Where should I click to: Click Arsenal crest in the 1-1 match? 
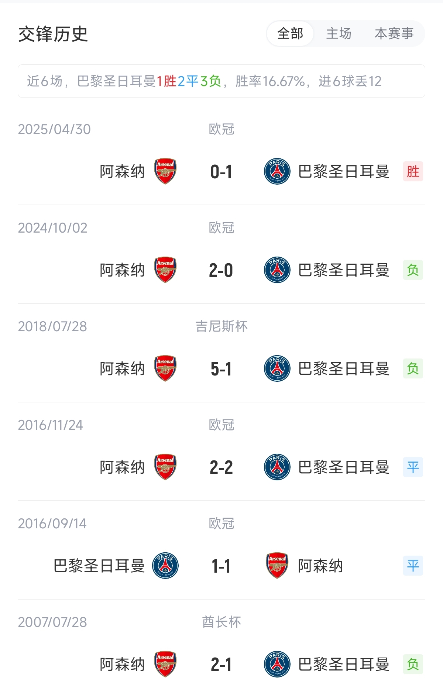tap(277, 566)
